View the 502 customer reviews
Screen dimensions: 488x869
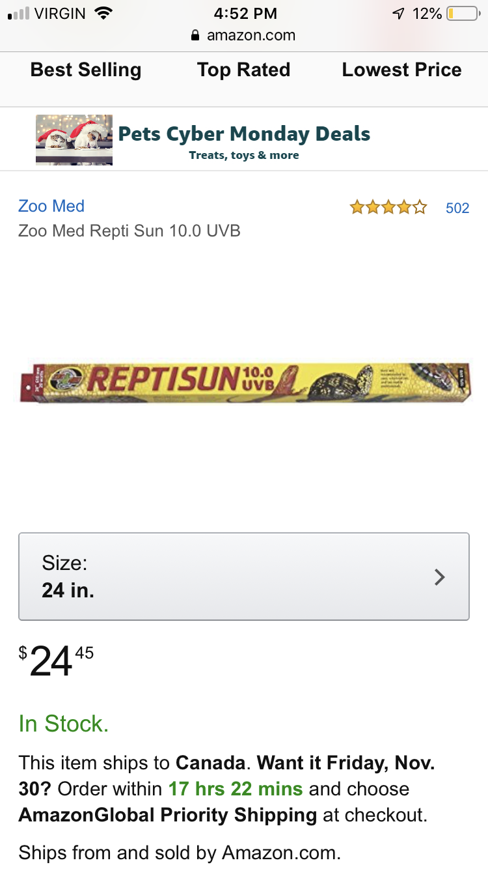click(457, 208)
